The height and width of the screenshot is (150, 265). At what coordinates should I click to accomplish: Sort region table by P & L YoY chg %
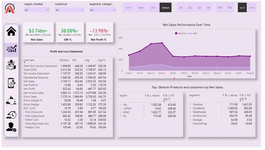[x=169, y=97]
